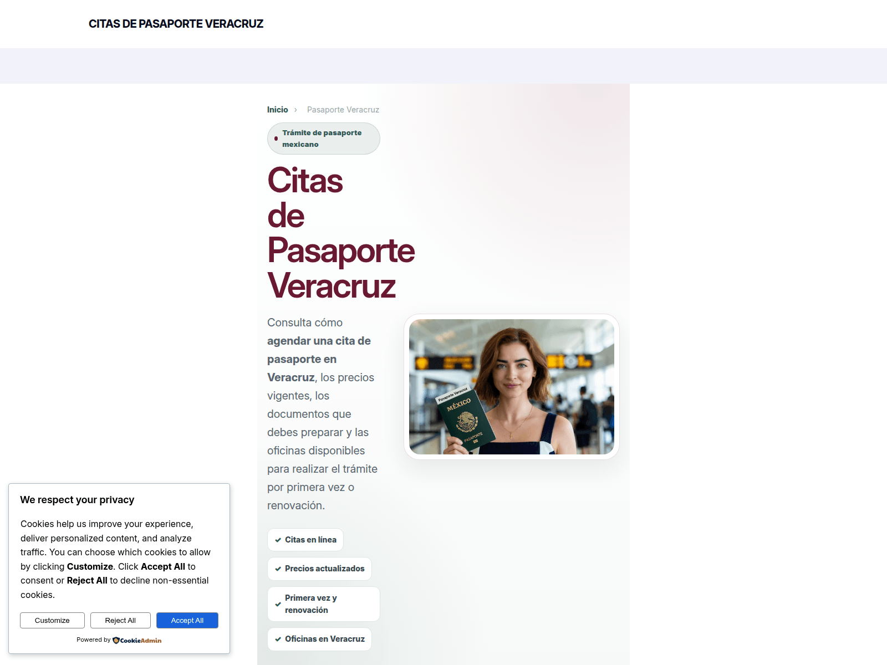
Task: Accept all cookies
Action: tap(187, 621)
